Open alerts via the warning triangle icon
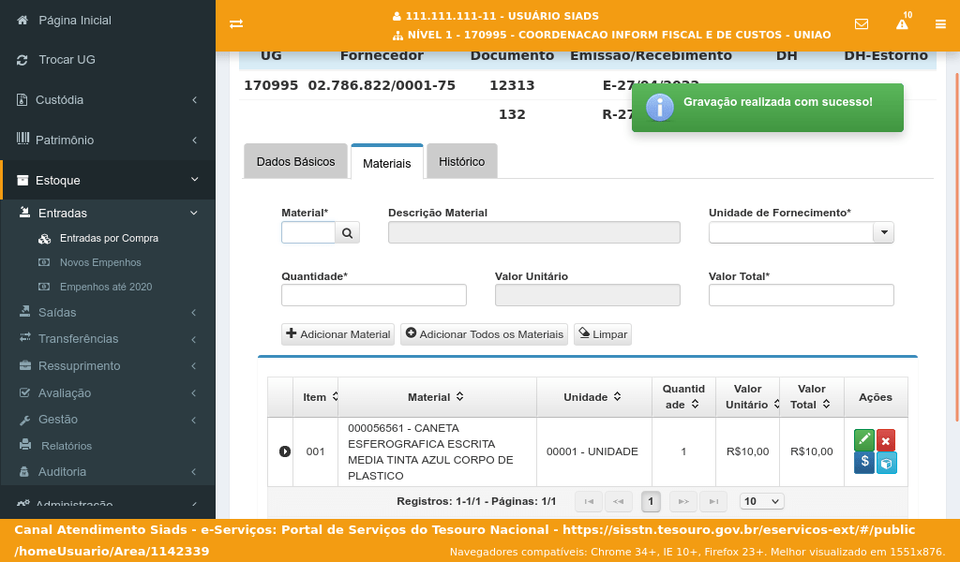The height and width of the screenshot is (562, 960). click(902, 23)
